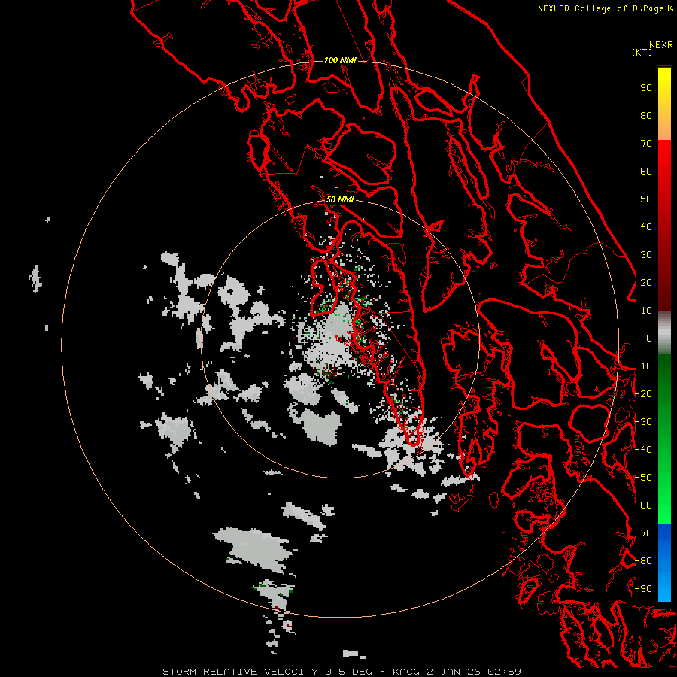Click the -20 value on velocity scale
Screen dimensions: 677x677
click(x=643, y=393)
